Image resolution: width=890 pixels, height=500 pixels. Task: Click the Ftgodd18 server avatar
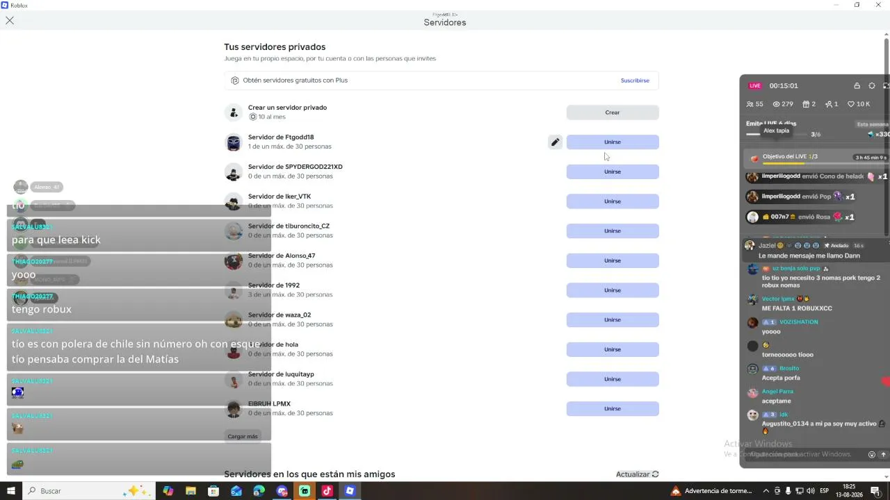tap(234, 142)
